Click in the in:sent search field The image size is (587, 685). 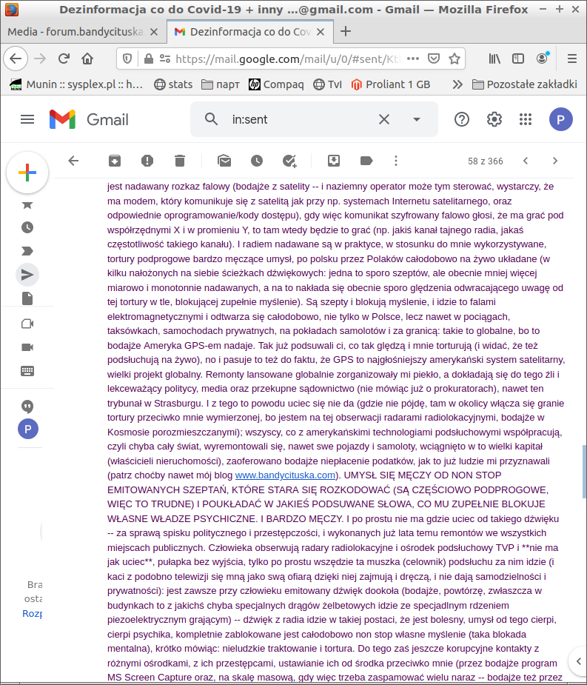[x=296, y=119]
